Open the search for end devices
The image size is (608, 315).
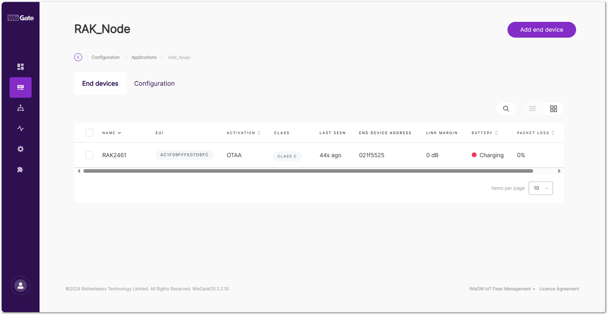[506, 109]
